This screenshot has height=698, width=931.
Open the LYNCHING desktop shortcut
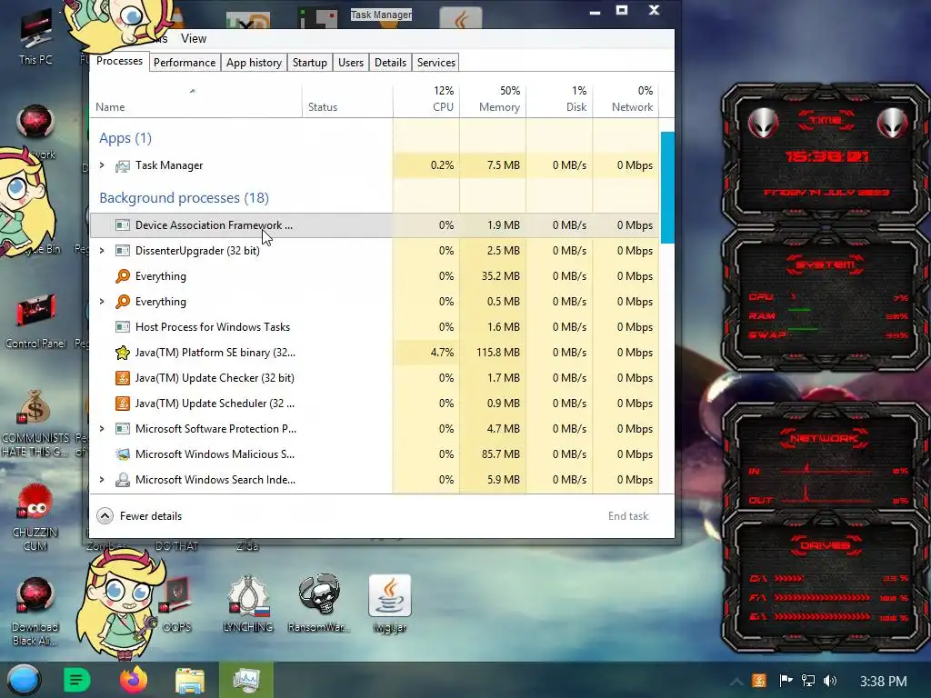point(248,603)
